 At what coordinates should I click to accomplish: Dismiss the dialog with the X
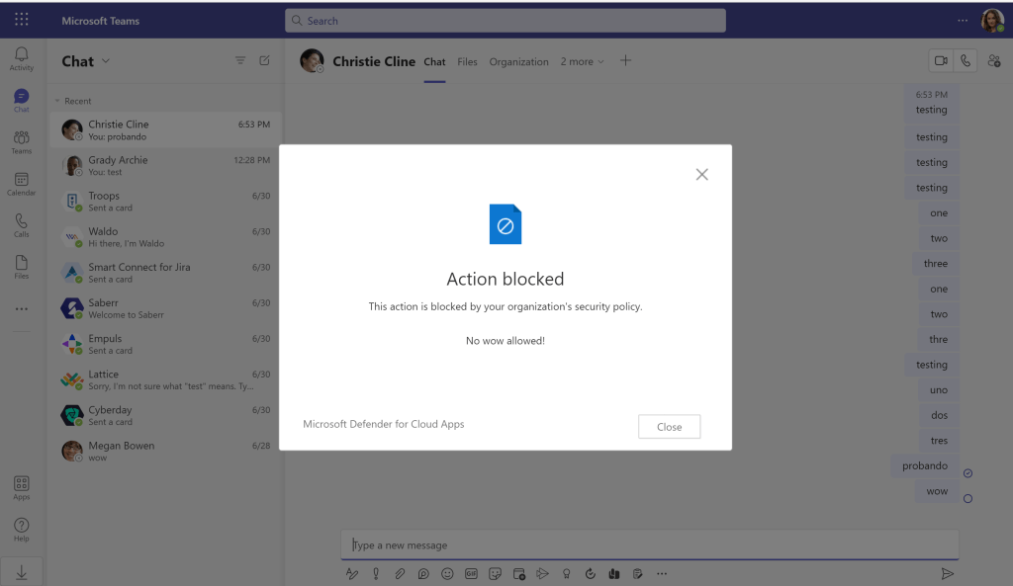pos(701,174)
